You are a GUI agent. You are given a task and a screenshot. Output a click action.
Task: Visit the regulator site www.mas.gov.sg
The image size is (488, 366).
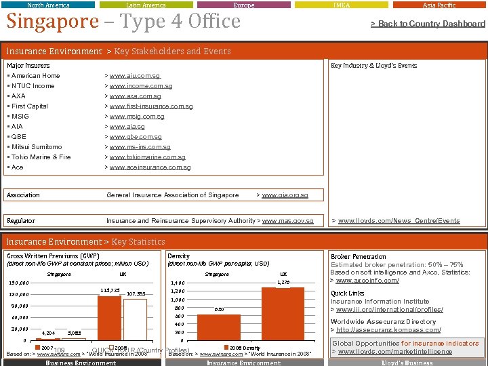point(287,221)
